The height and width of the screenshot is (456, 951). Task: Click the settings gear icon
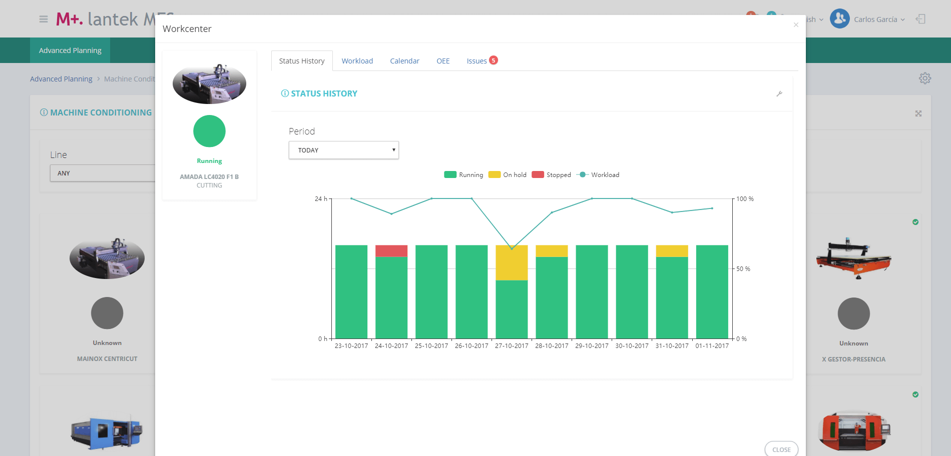924,78
